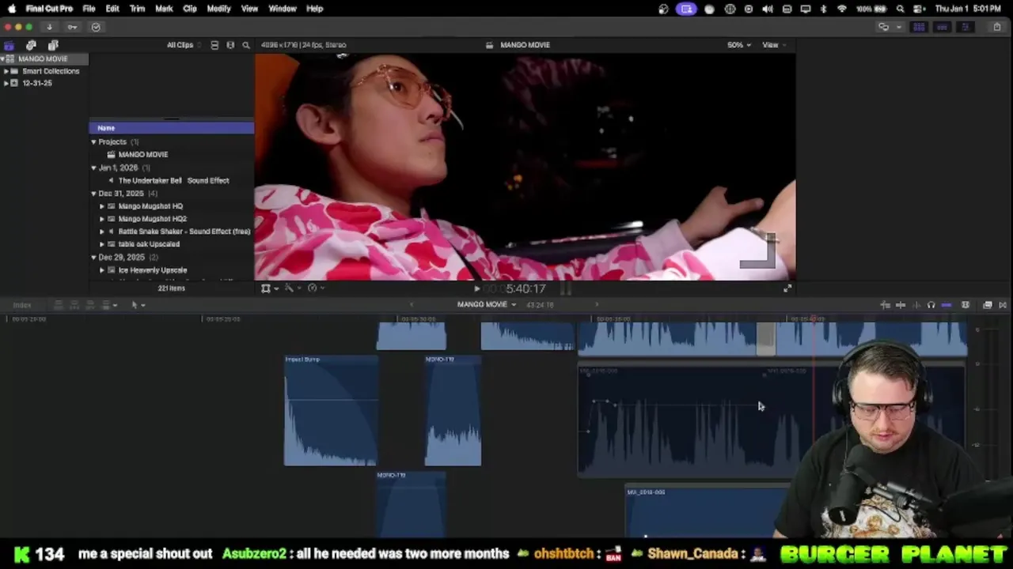Open the Clip menu

[x=190, y=9]
